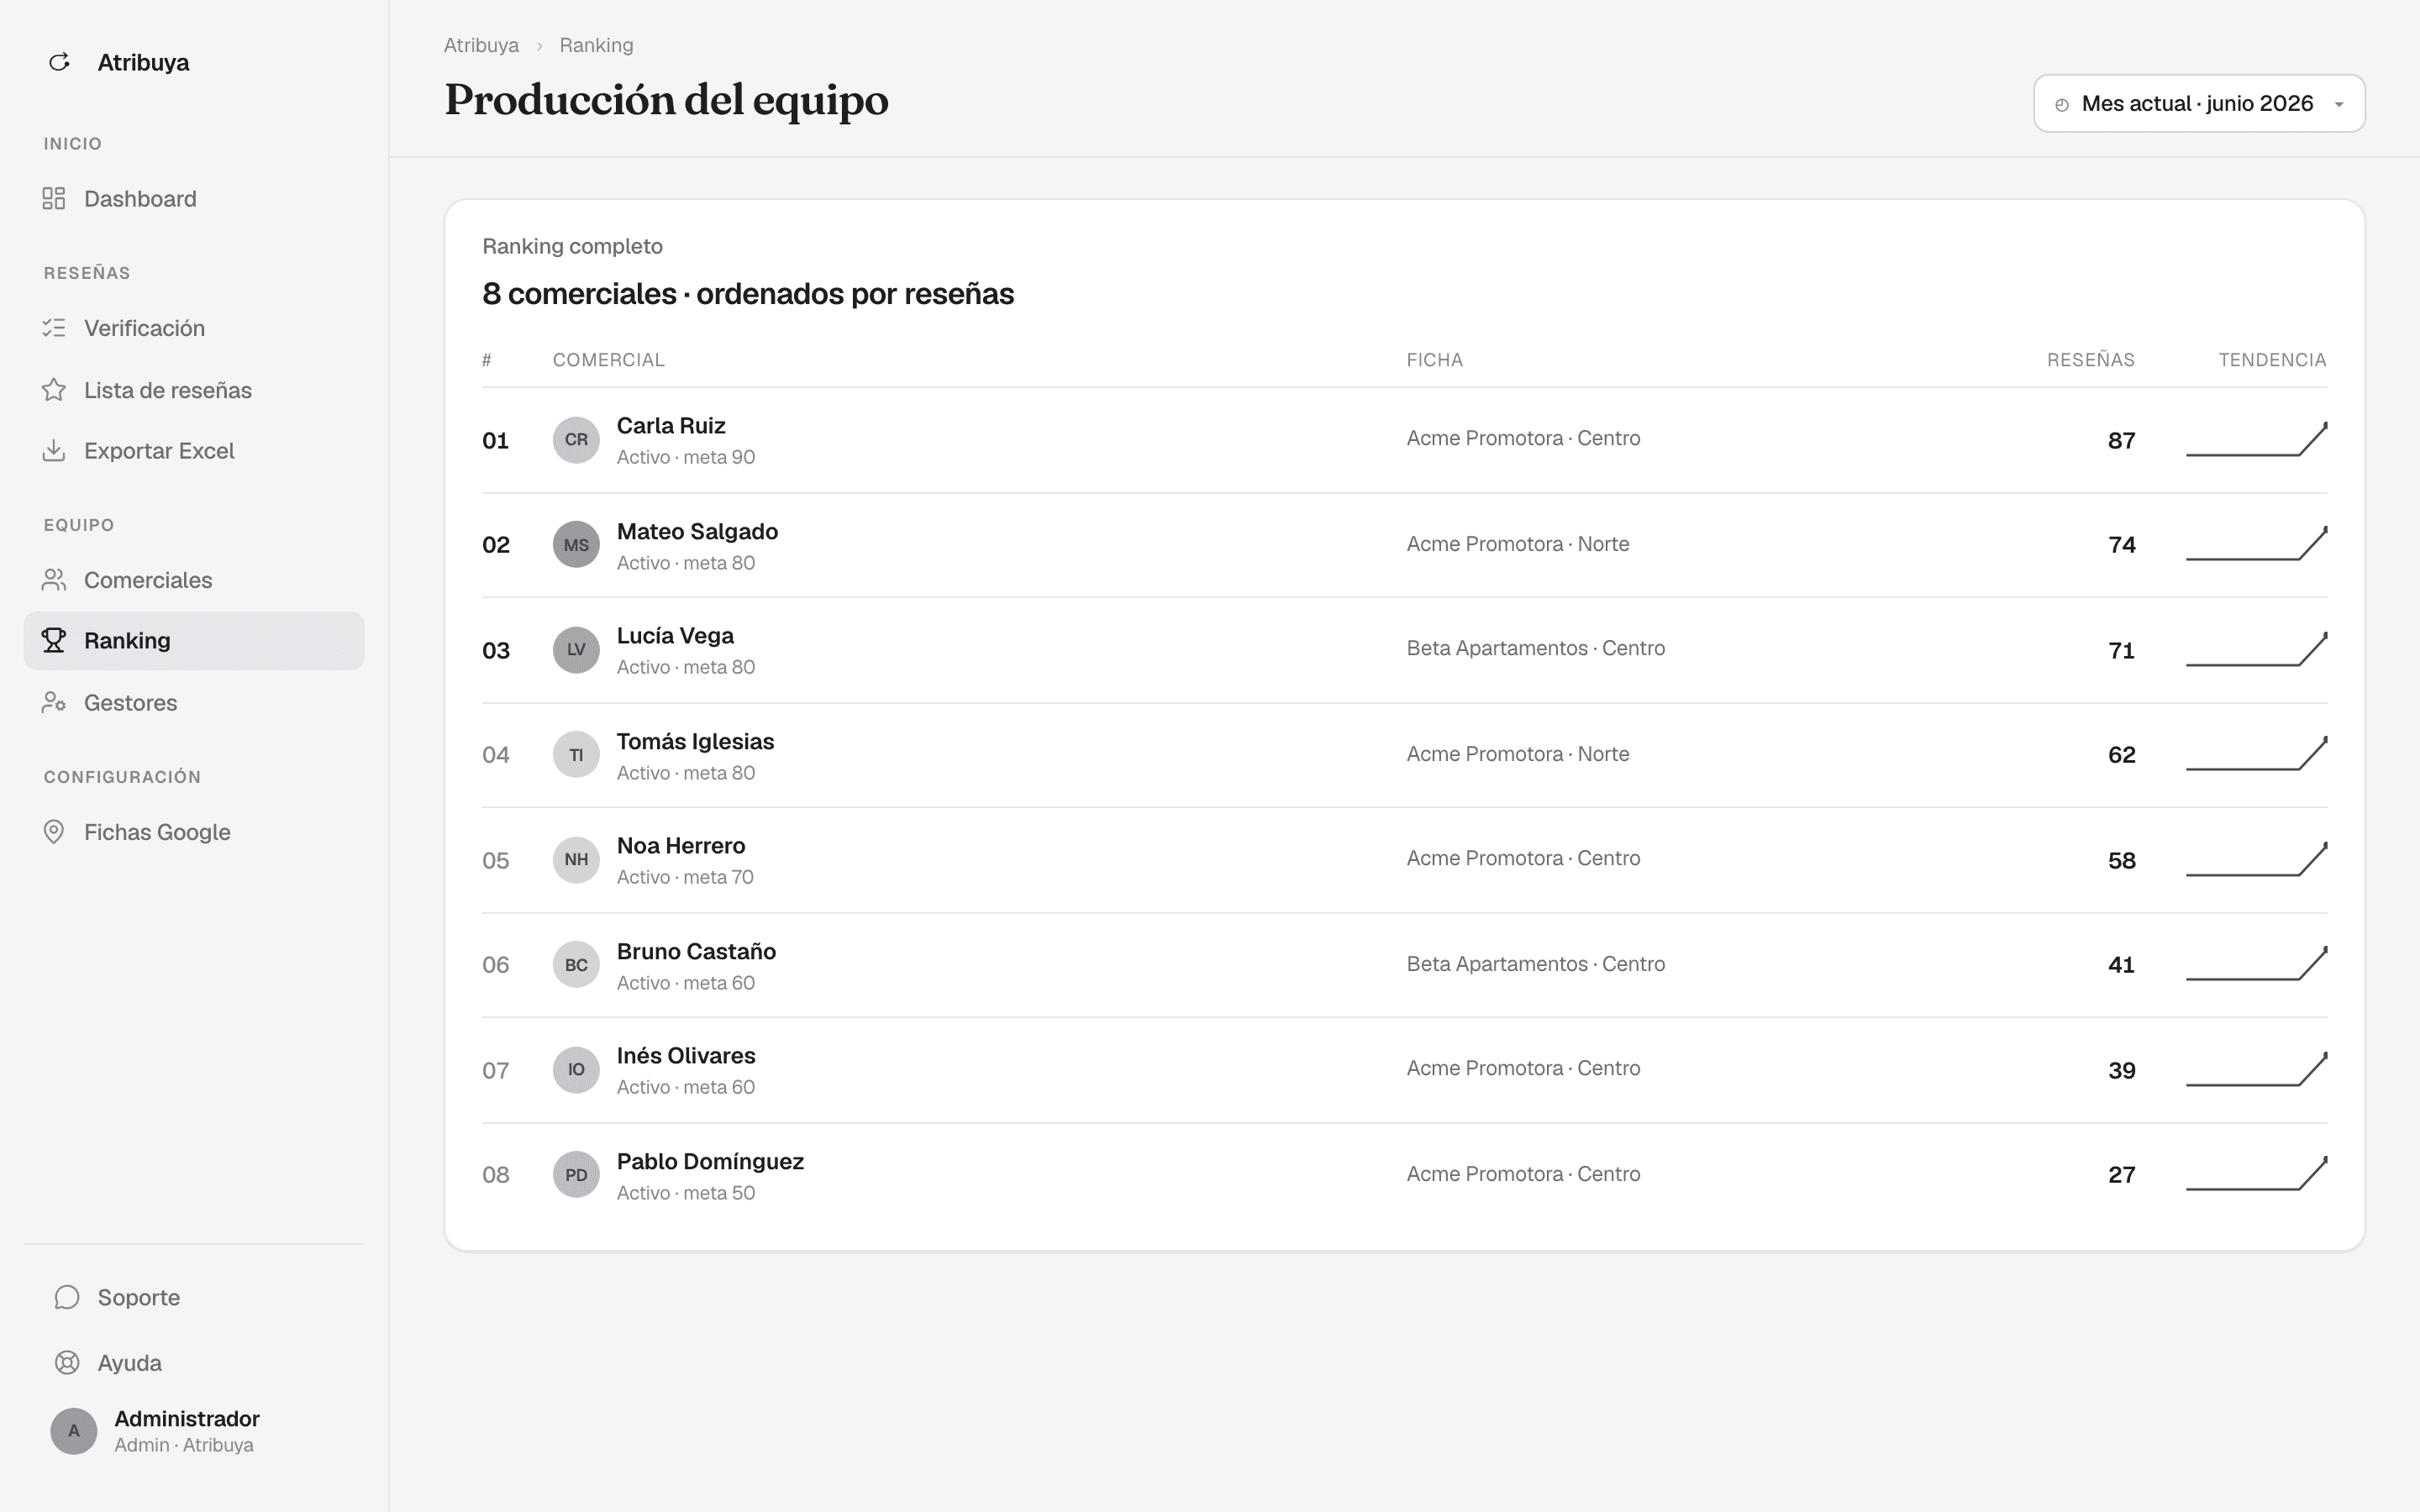Screen dimensions: 2420x1512
Task: Click Activo · meta 50 text
Action: tap(685, 1193)
